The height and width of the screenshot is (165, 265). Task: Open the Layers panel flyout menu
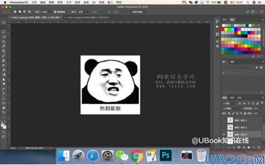[x=263, y=98]
